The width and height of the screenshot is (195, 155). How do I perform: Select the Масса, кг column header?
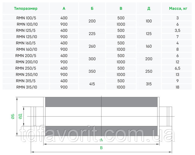(178, 9)
